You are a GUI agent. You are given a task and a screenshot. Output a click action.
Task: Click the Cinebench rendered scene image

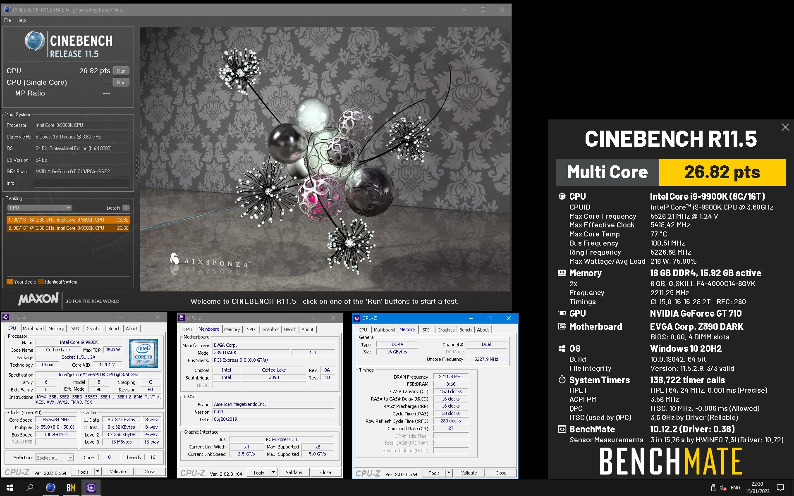pos(325,160)
